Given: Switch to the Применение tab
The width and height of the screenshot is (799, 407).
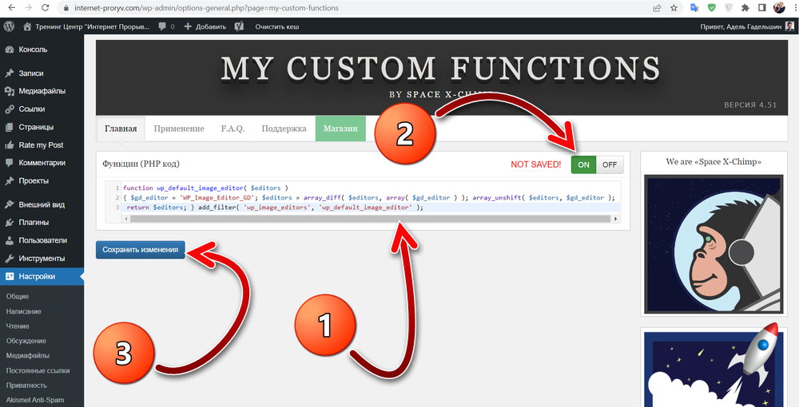Looking at the screenshot, I should tap(179, 128).
